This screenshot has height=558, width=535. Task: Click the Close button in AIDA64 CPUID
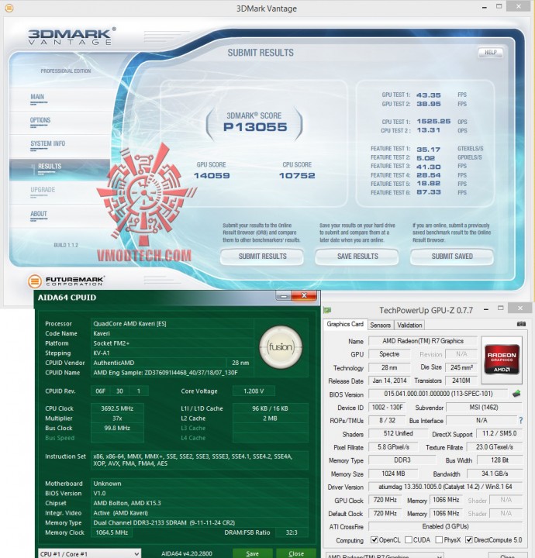[x=296, y=553]
